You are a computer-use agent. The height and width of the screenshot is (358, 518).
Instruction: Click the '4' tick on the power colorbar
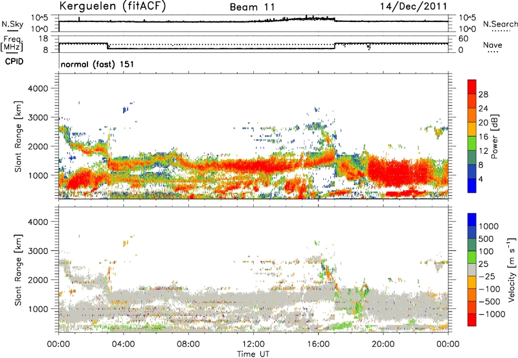click(x=480, y=179)
